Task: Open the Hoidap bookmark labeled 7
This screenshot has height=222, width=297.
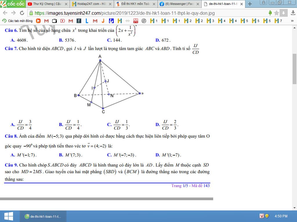Action: tap(278, 21)
